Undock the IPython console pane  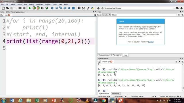(x=181, y=58)
